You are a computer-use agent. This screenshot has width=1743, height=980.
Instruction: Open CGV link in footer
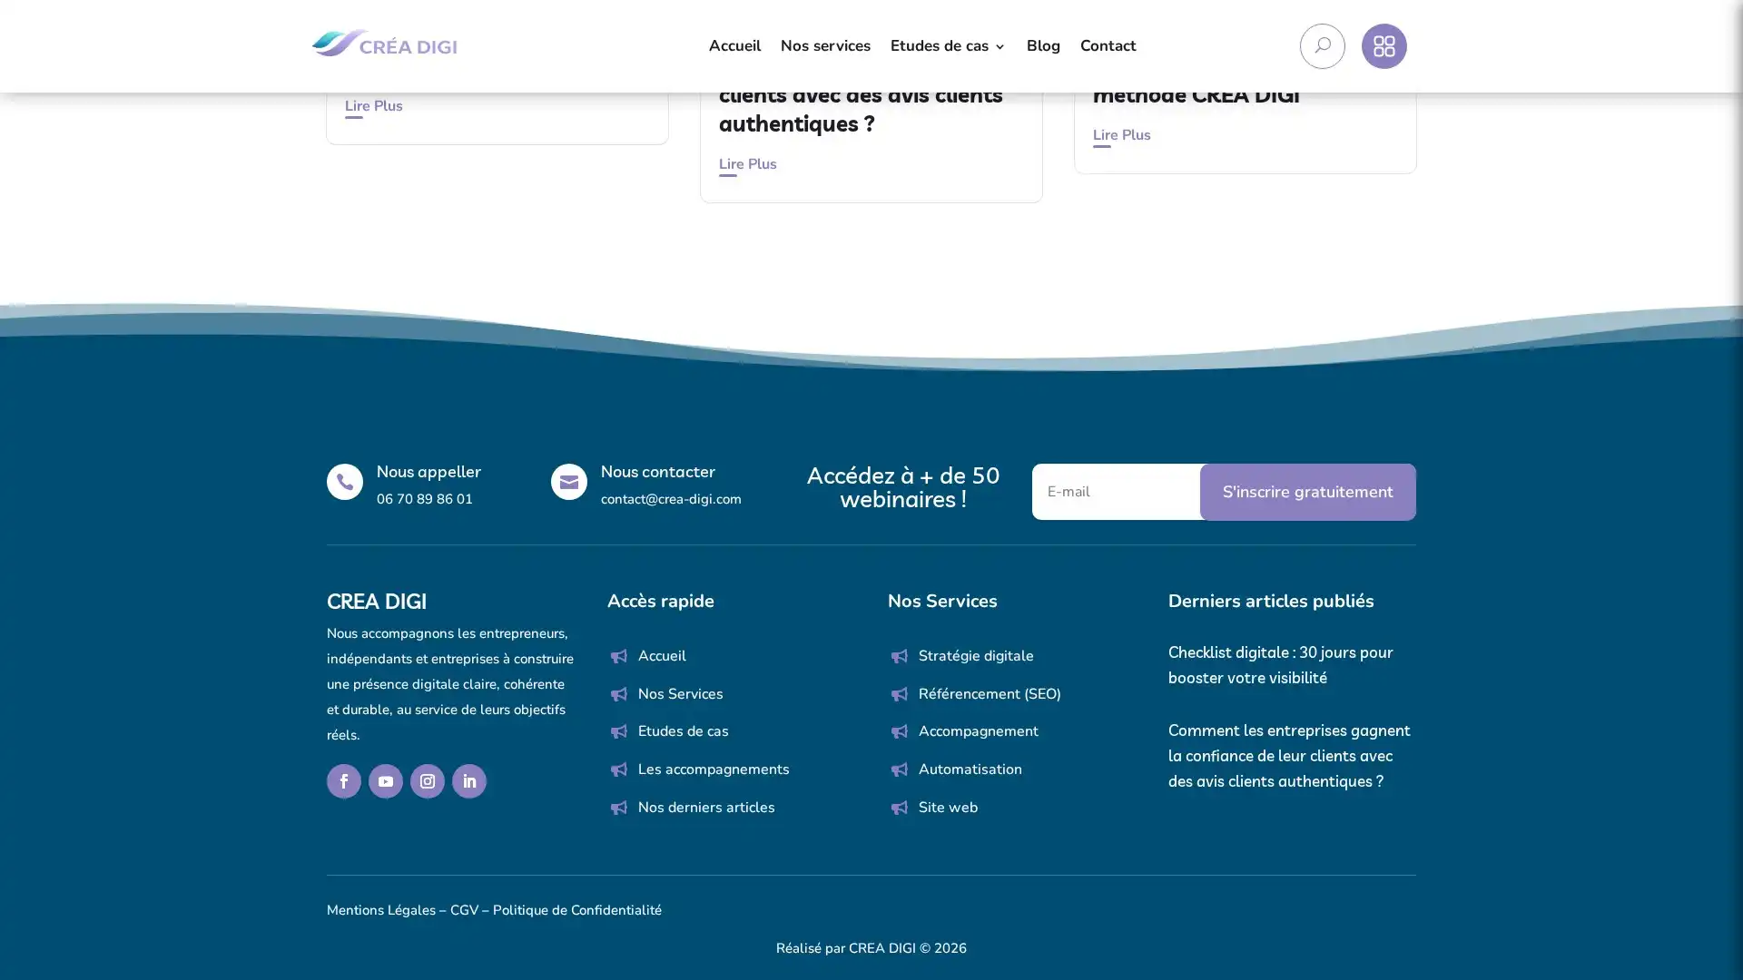click(x=464, y=910)
